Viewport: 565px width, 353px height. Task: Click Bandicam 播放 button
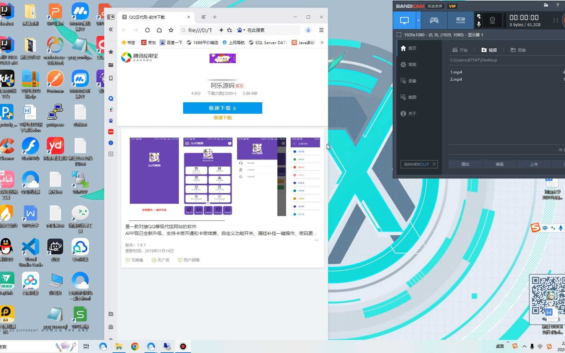point(465,164)
